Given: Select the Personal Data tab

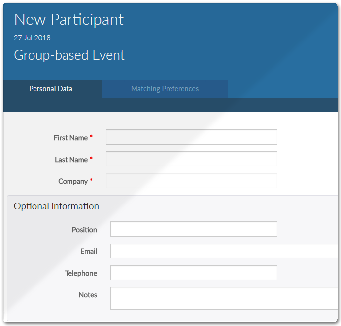Looking at the screenshot, I should pos(51,89).
